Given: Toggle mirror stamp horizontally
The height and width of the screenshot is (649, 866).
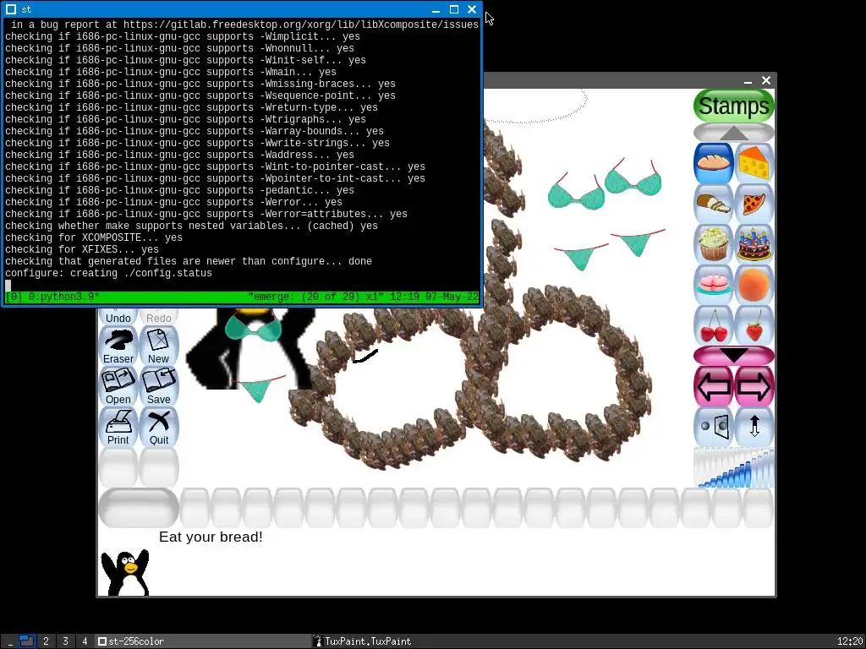Looking at the screenshot, I should (x=713, y=427).
